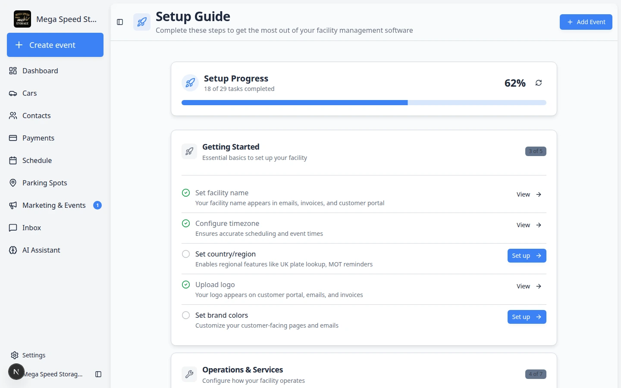Mark the Set country/region circle
621x388 pixels.
coord(186,254)
